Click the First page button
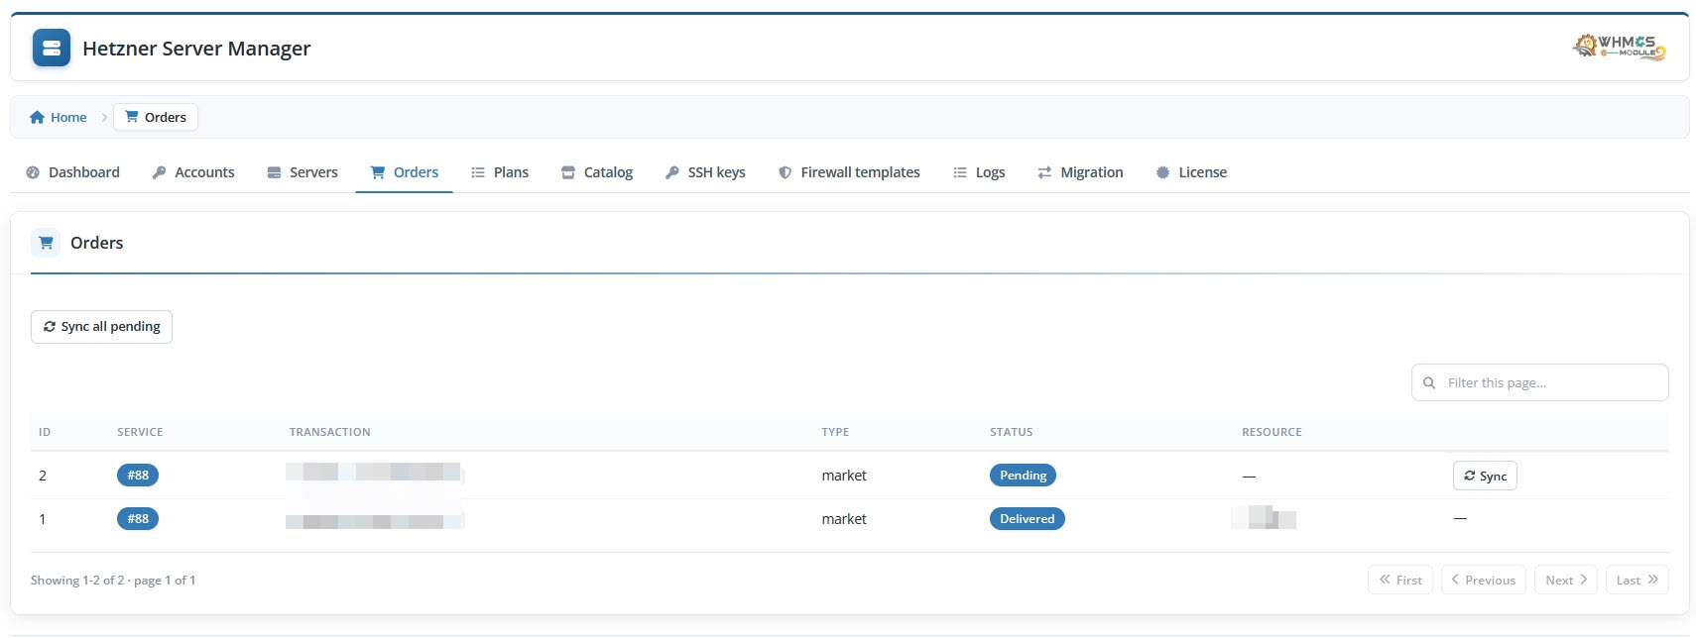Image resolution: width=1696 pixels, height=638 pixels. click(1400, 580)
